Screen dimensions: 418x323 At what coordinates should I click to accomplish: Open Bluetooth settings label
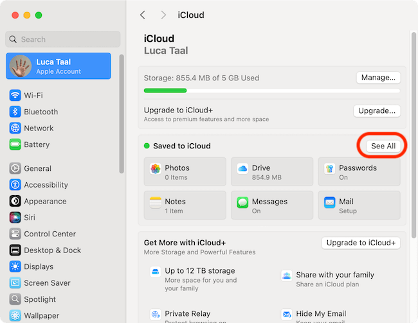point(41,112)
